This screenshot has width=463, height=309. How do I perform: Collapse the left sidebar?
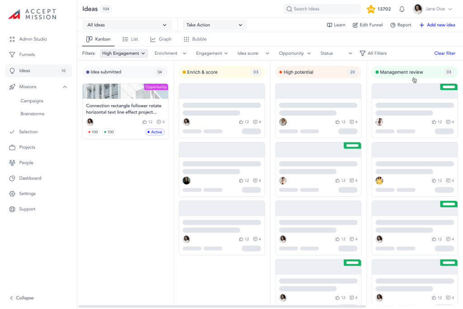point(22,298)
